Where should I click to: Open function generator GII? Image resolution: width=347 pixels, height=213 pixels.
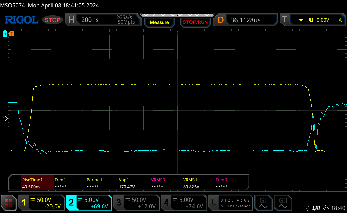(283, 203)
